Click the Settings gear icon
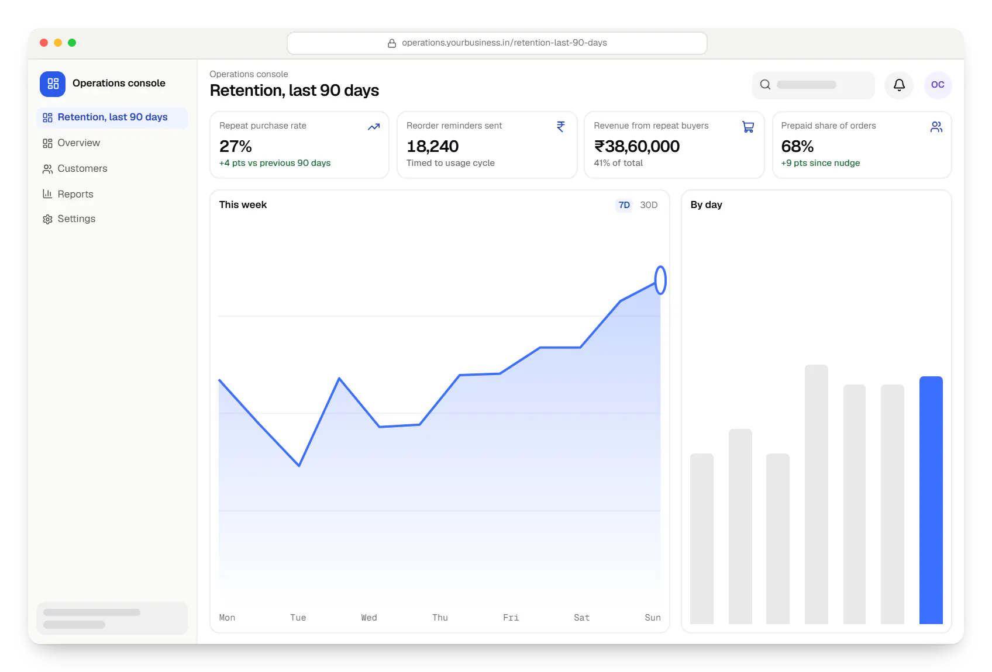 (47, 219)
